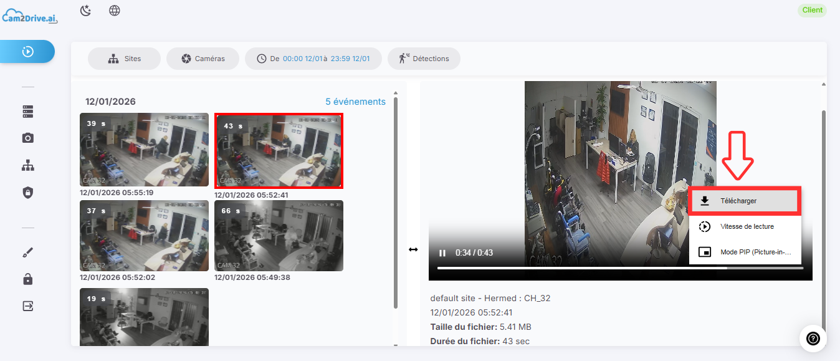This screenshot has height=361, width=840.
Task: Open the security shield sidebar icon
Action: [x=27, y=193]
